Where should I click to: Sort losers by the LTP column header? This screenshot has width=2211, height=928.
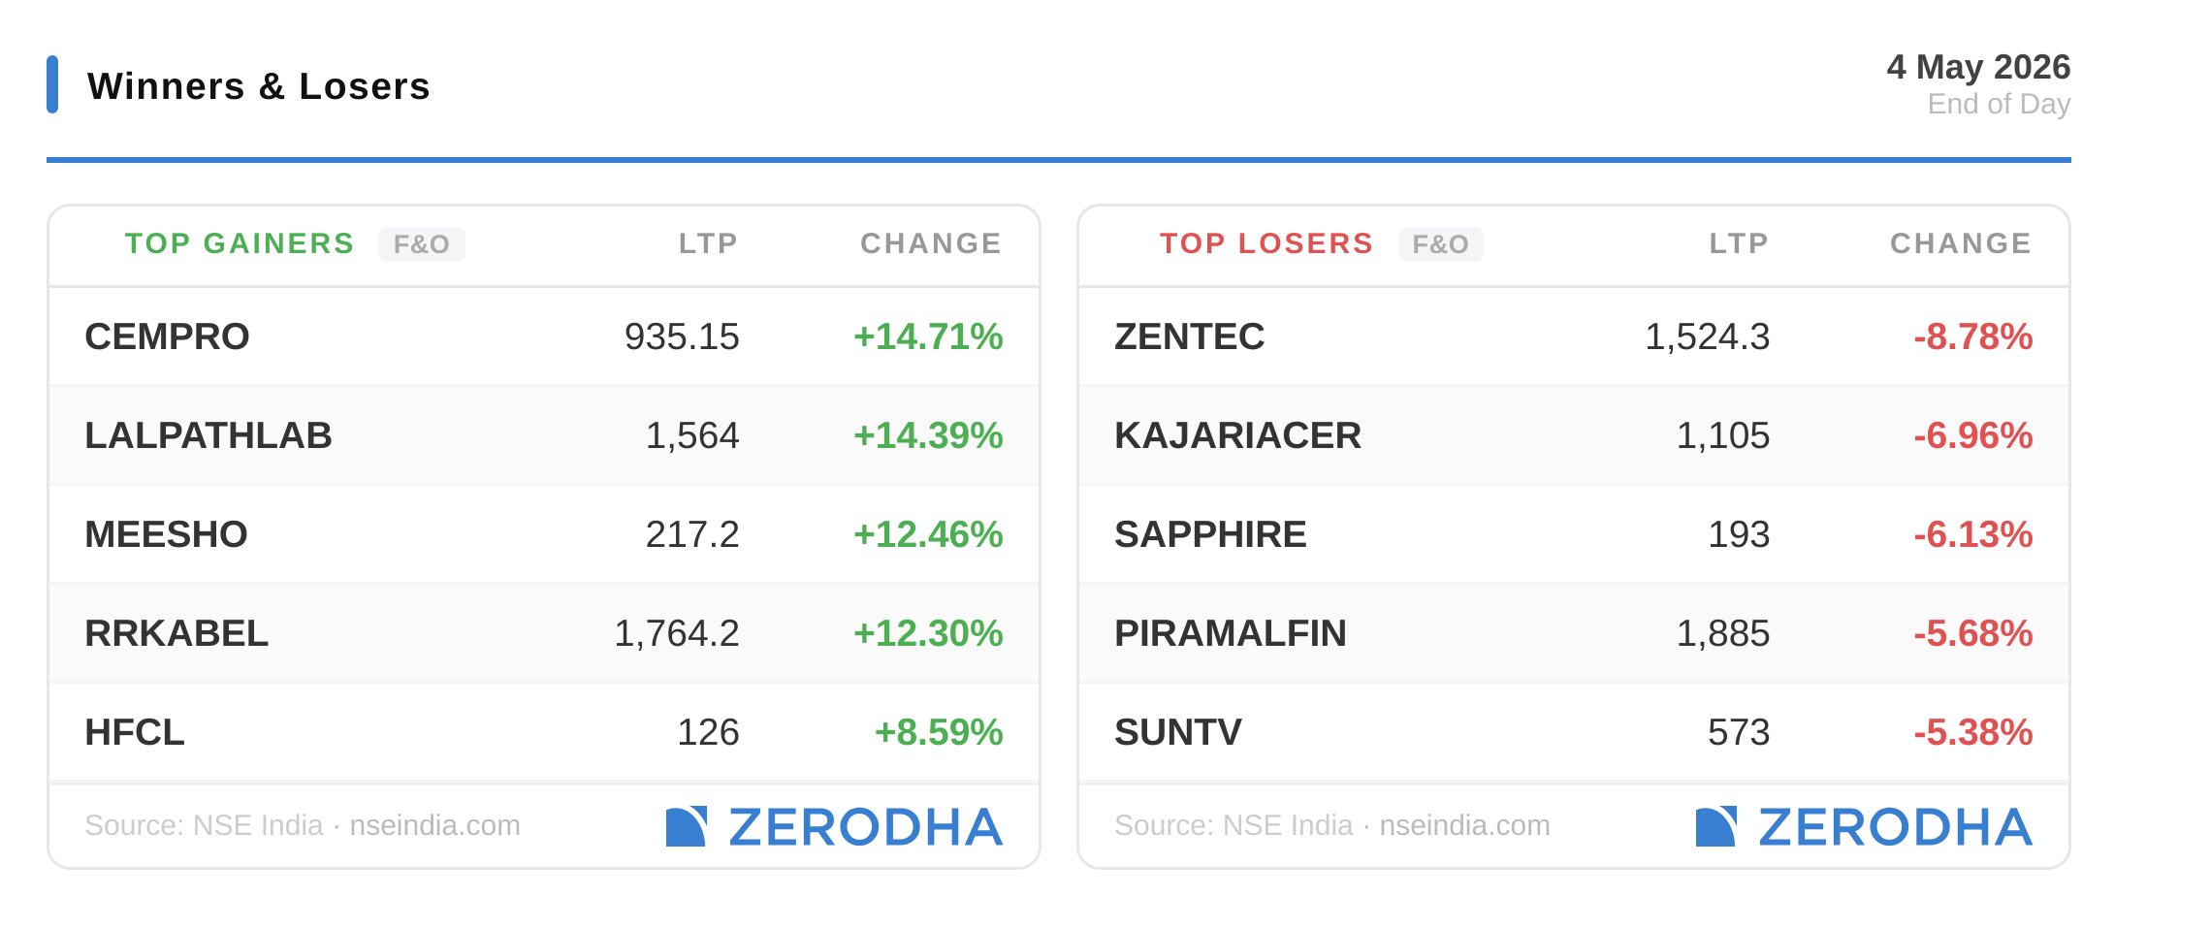[1739, 243]
